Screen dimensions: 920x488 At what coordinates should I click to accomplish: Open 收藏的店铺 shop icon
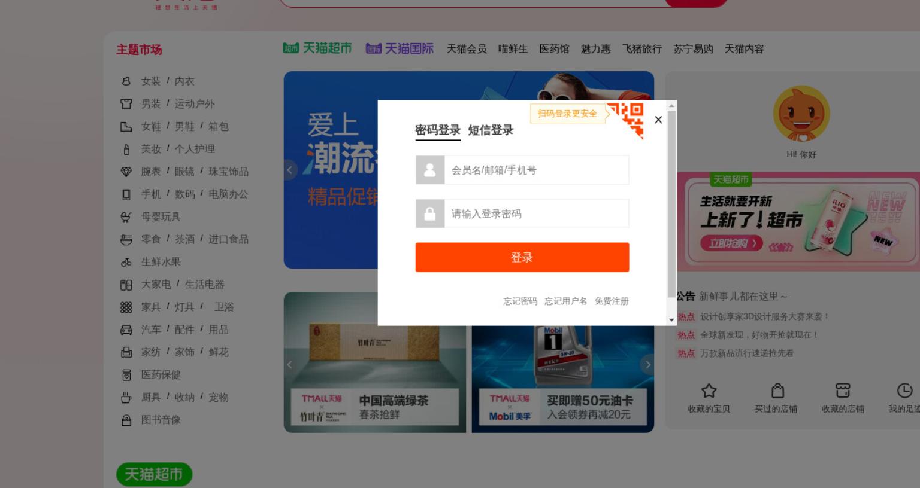point(843,391)
